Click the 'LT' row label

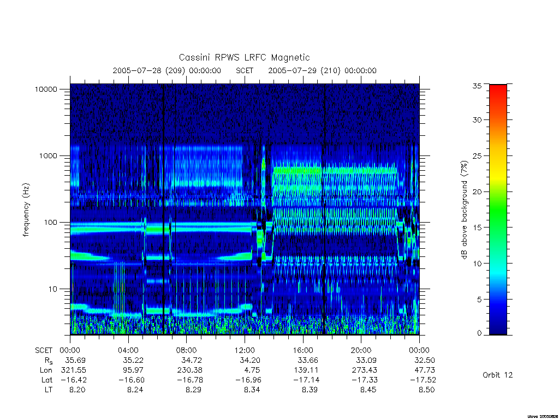tap(49, 390)
